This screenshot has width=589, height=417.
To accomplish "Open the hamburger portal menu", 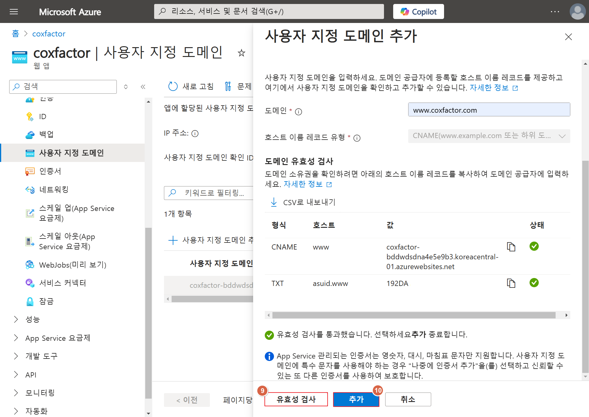I will [x=14, y=12].
